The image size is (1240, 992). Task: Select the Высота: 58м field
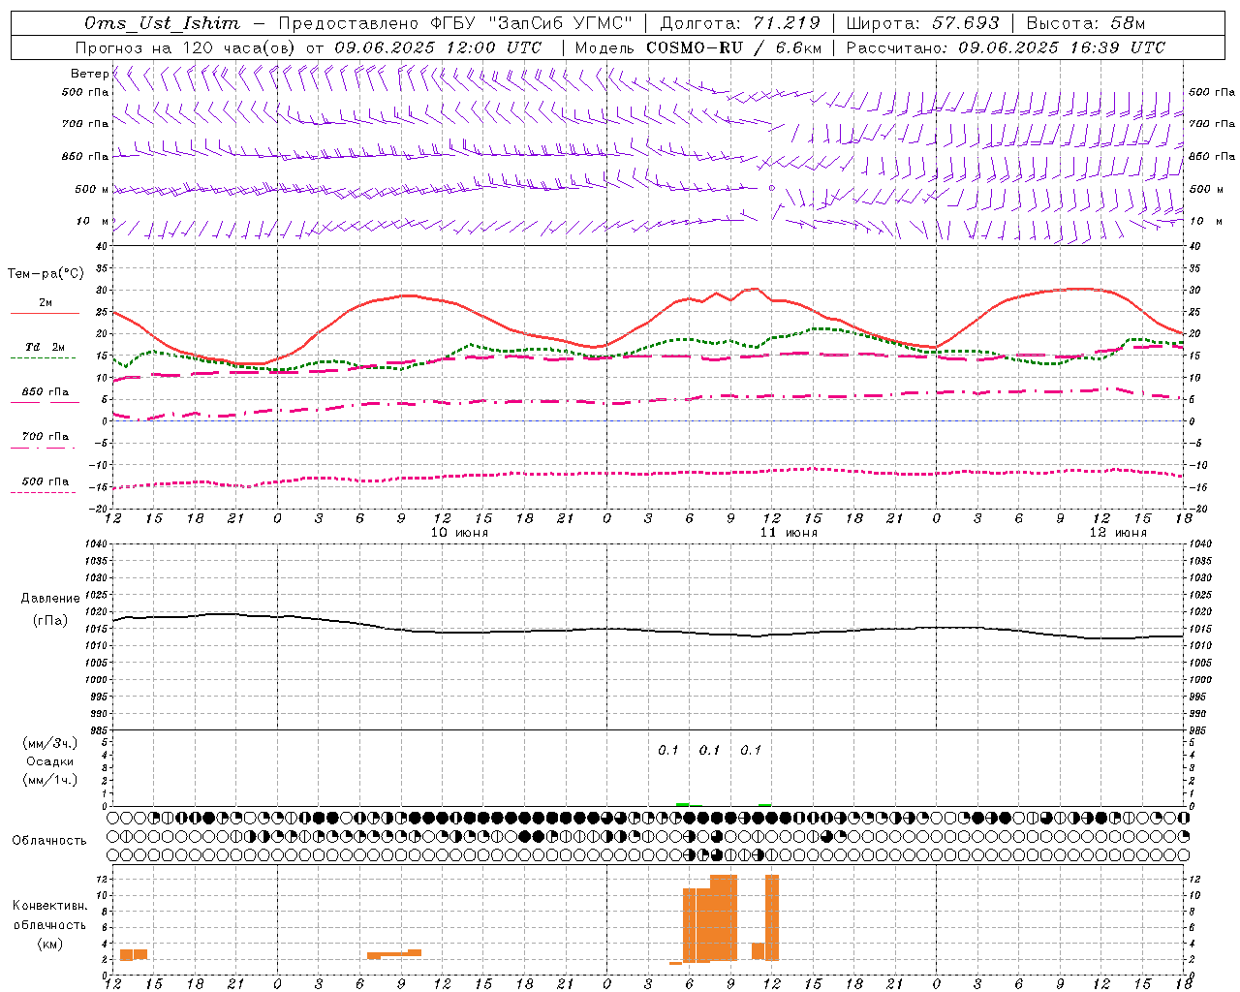1085,23
